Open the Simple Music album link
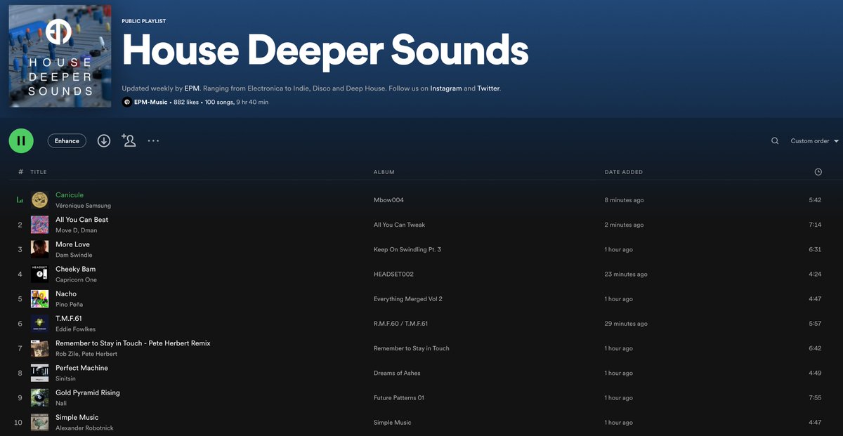The image size is (843, 436). point(393,423)
